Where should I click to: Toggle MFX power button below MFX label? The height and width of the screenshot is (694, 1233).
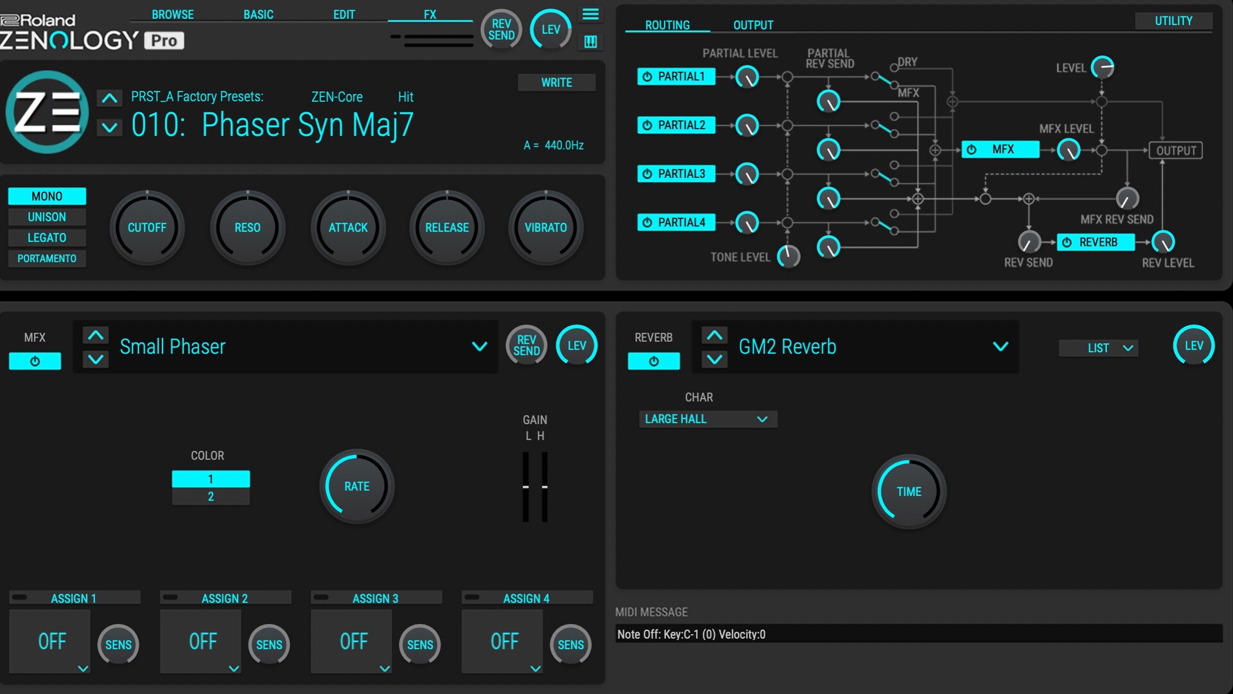coord(35,361)
